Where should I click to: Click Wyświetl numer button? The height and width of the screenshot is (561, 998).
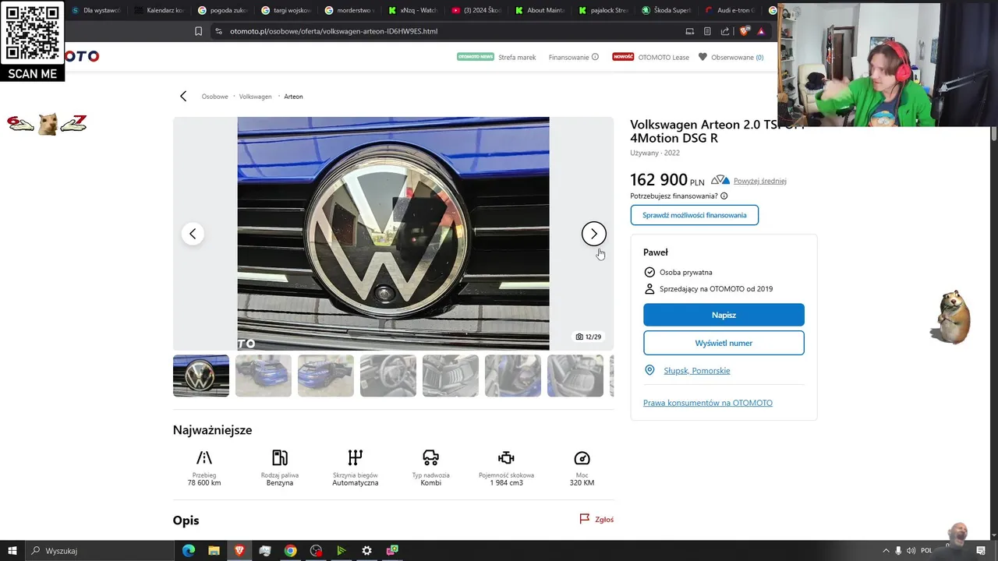724,343
